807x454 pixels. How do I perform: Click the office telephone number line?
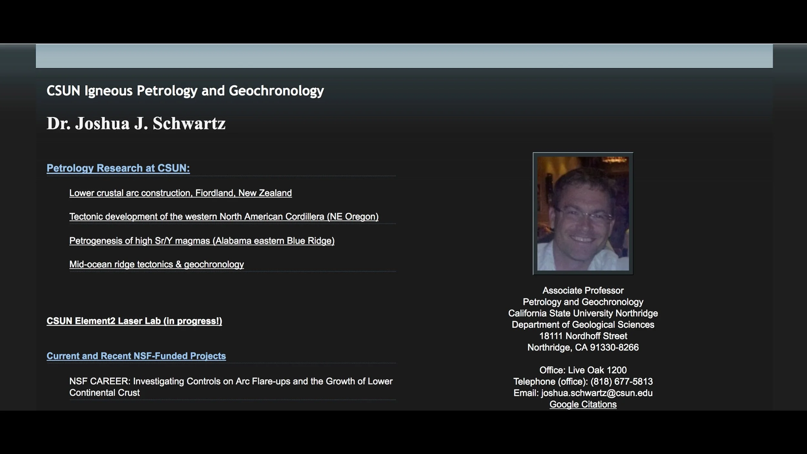click(x=583, y=382)
